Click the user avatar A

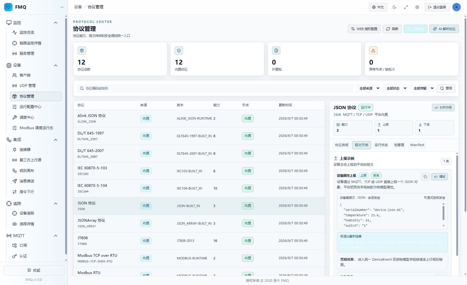456,7
